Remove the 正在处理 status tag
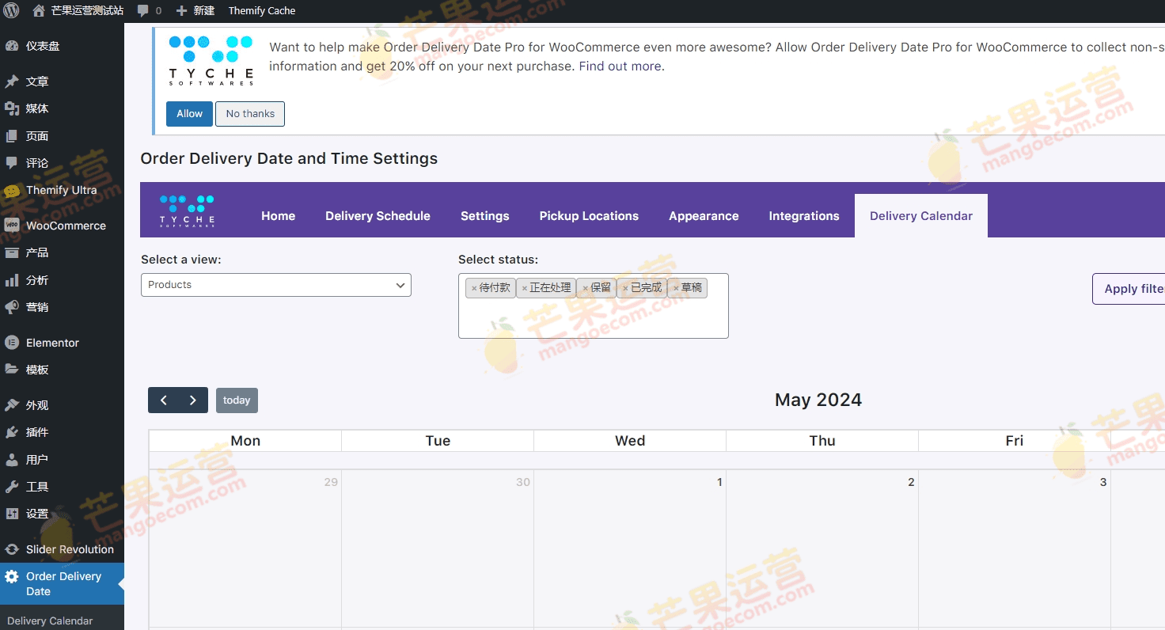Image resolution: width=1165 pixels, height=630 pixels. point(524,288)
